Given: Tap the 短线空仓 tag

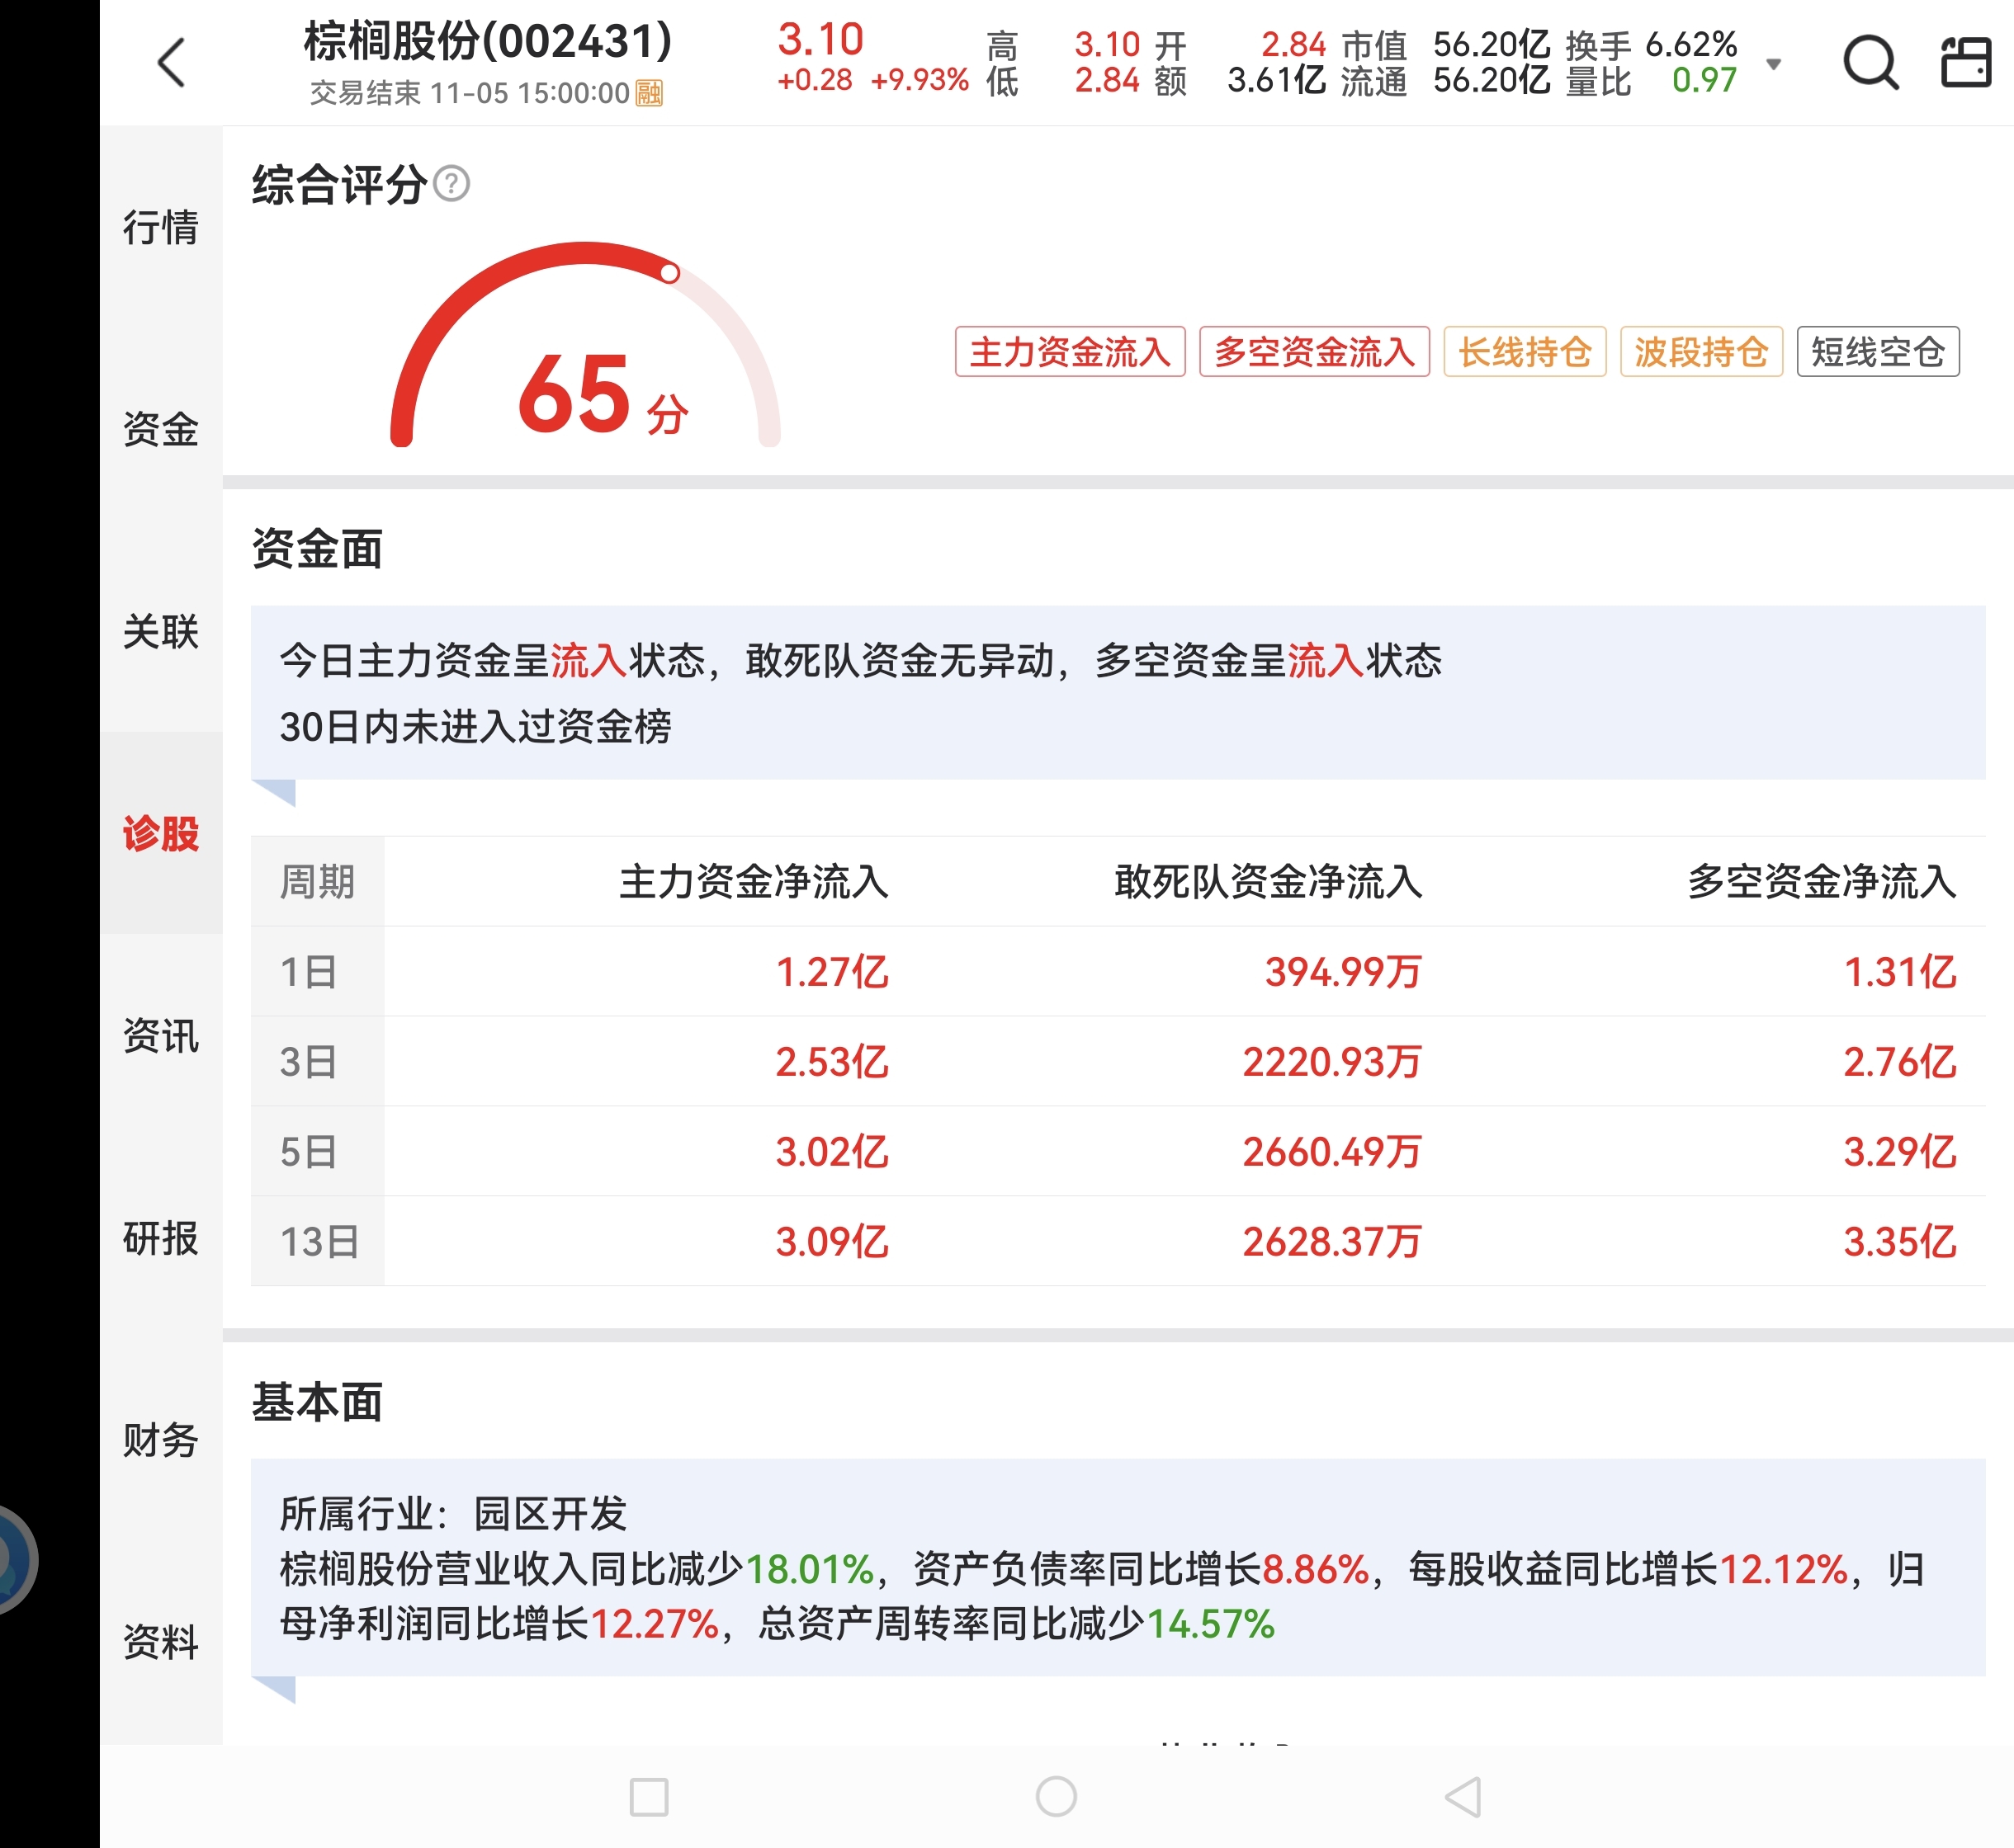Looking at the screenshot, I should [1877, 352].
